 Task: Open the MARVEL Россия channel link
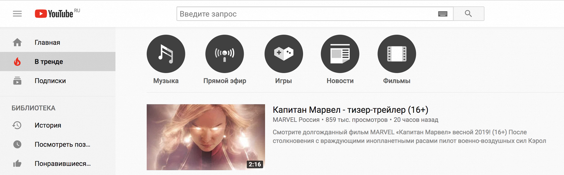(x=296, y=120)
